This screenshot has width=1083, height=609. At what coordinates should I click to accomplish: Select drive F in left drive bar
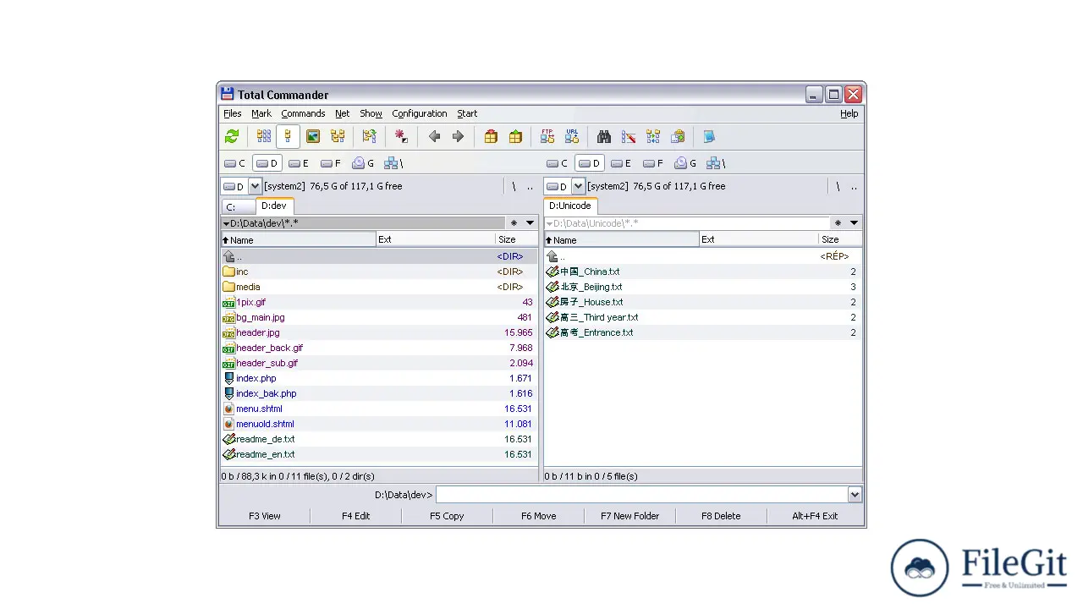click(x=331, y=163)
